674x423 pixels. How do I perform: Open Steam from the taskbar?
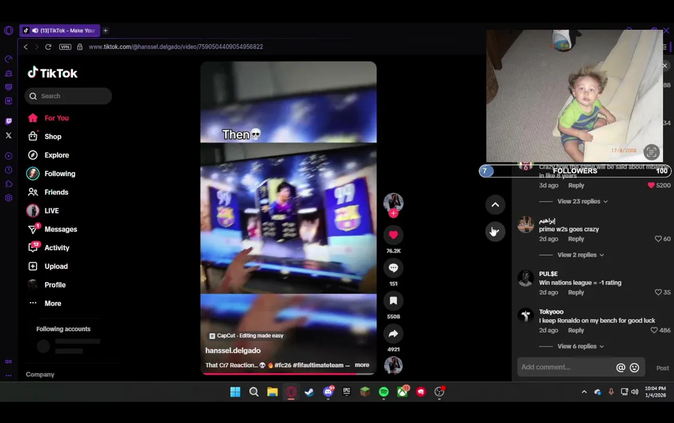tap(309, 392)
